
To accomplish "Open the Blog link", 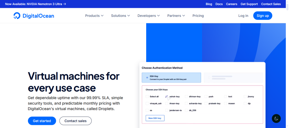I will tap(209, 4).
